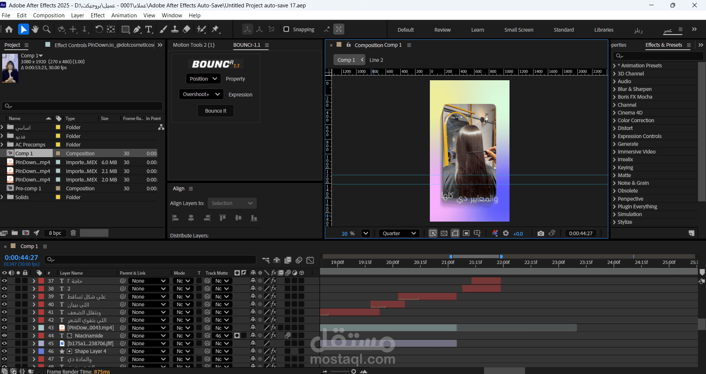Select the Zoom magnifier tool

pos(47,29)
